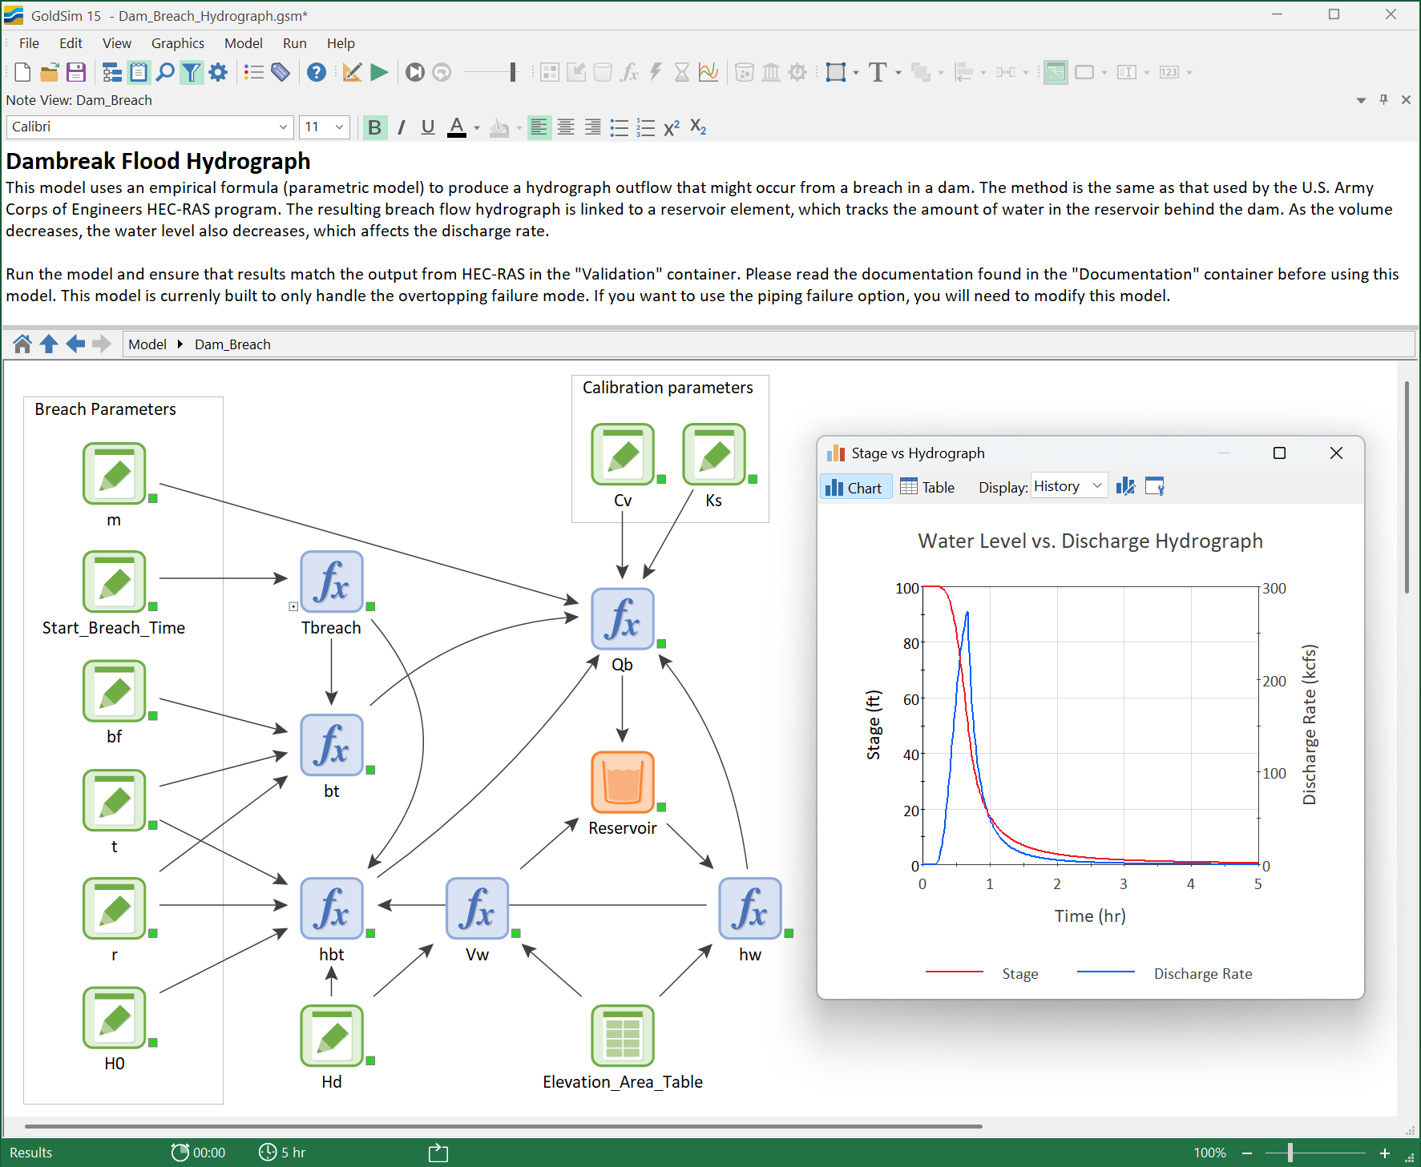Select the Reservoir element icon
This screenshot has height=1167, width=1421.
(x=622, y=782)
